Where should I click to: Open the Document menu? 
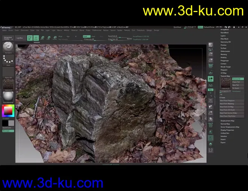click(24, 30)
